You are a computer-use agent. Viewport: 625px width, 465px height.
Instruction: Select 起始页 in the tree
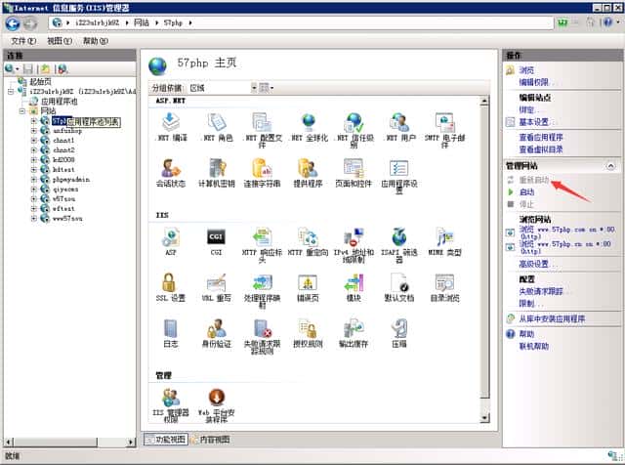(40, 82)
